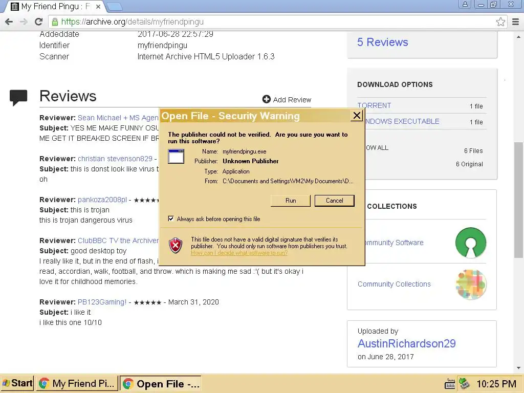This screenshot has height=393, width=524.
Task: Click the Community Software green keyhole logo
Action: tap(471, 243)
